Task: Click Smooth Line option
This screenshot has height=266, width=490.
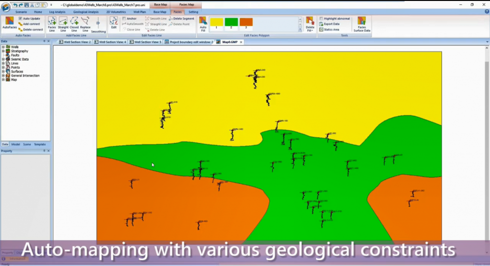Action: [156, 19]
